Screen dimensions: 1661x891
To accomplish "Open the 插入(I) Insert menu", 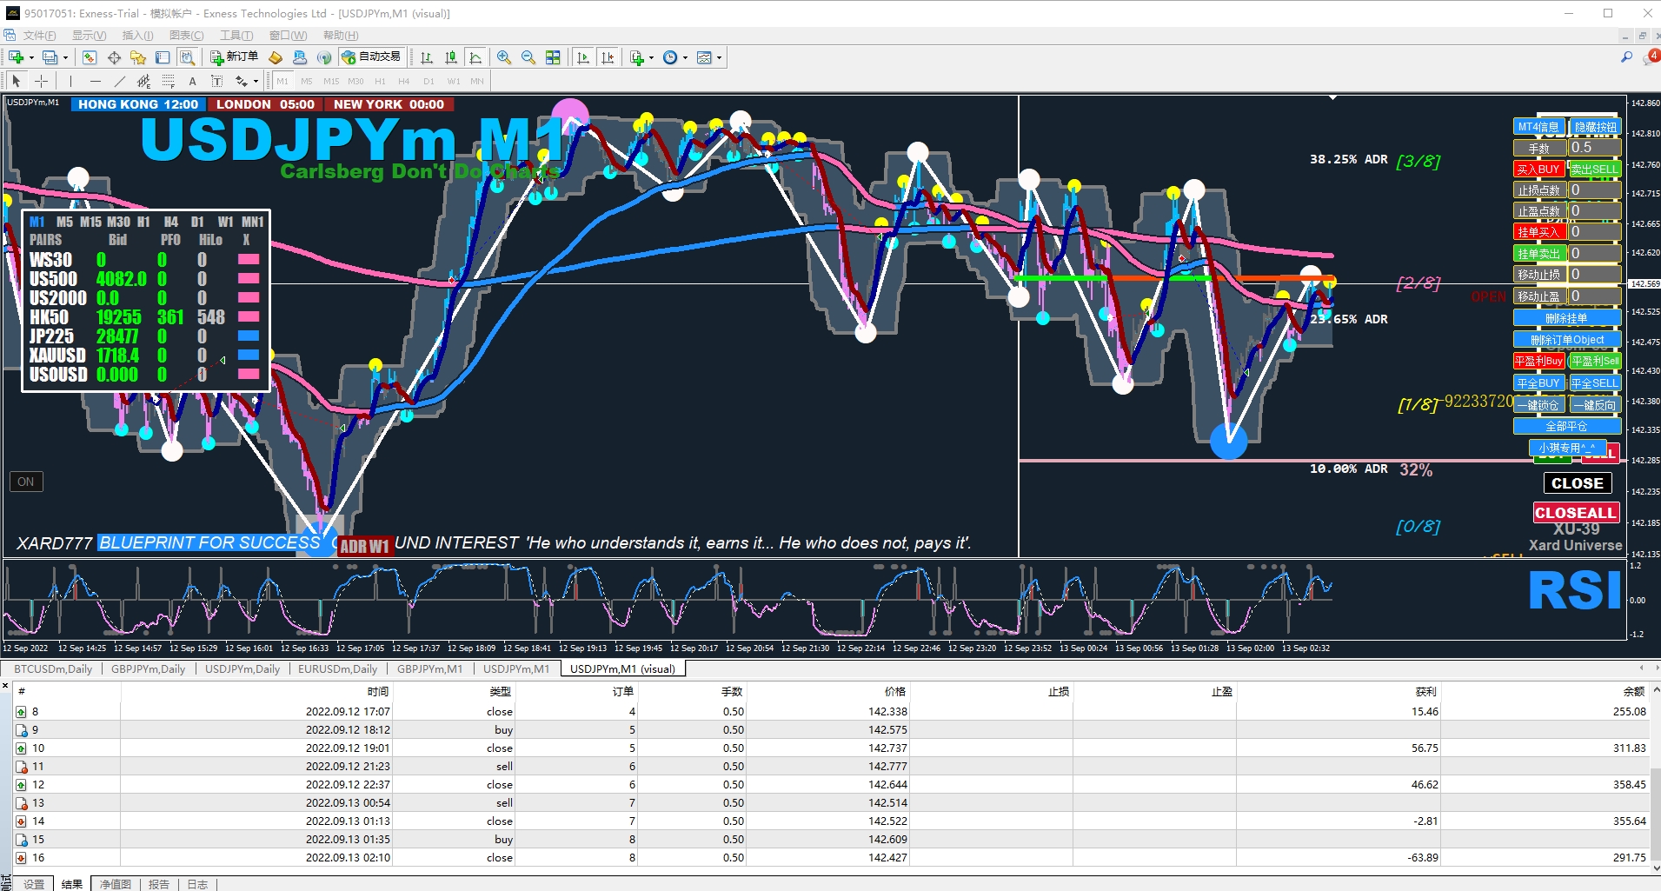I will 137,36.
